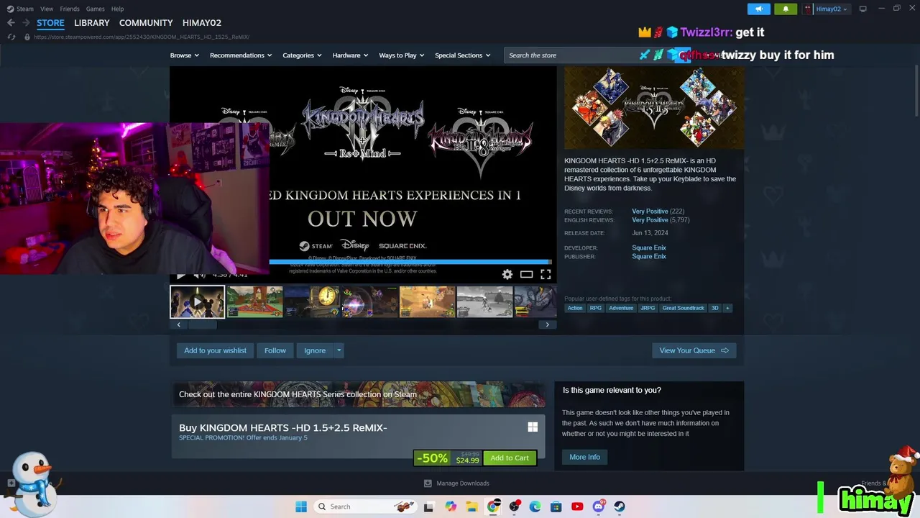Open the KINGDOM HEARTS Series collection banner
Image resolution: width=920 pixels, height=518 pixels.
coord(358,394)
